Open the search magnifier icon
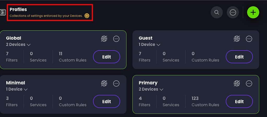The height and width of the screenshot is (117, 267). [217, 13]
